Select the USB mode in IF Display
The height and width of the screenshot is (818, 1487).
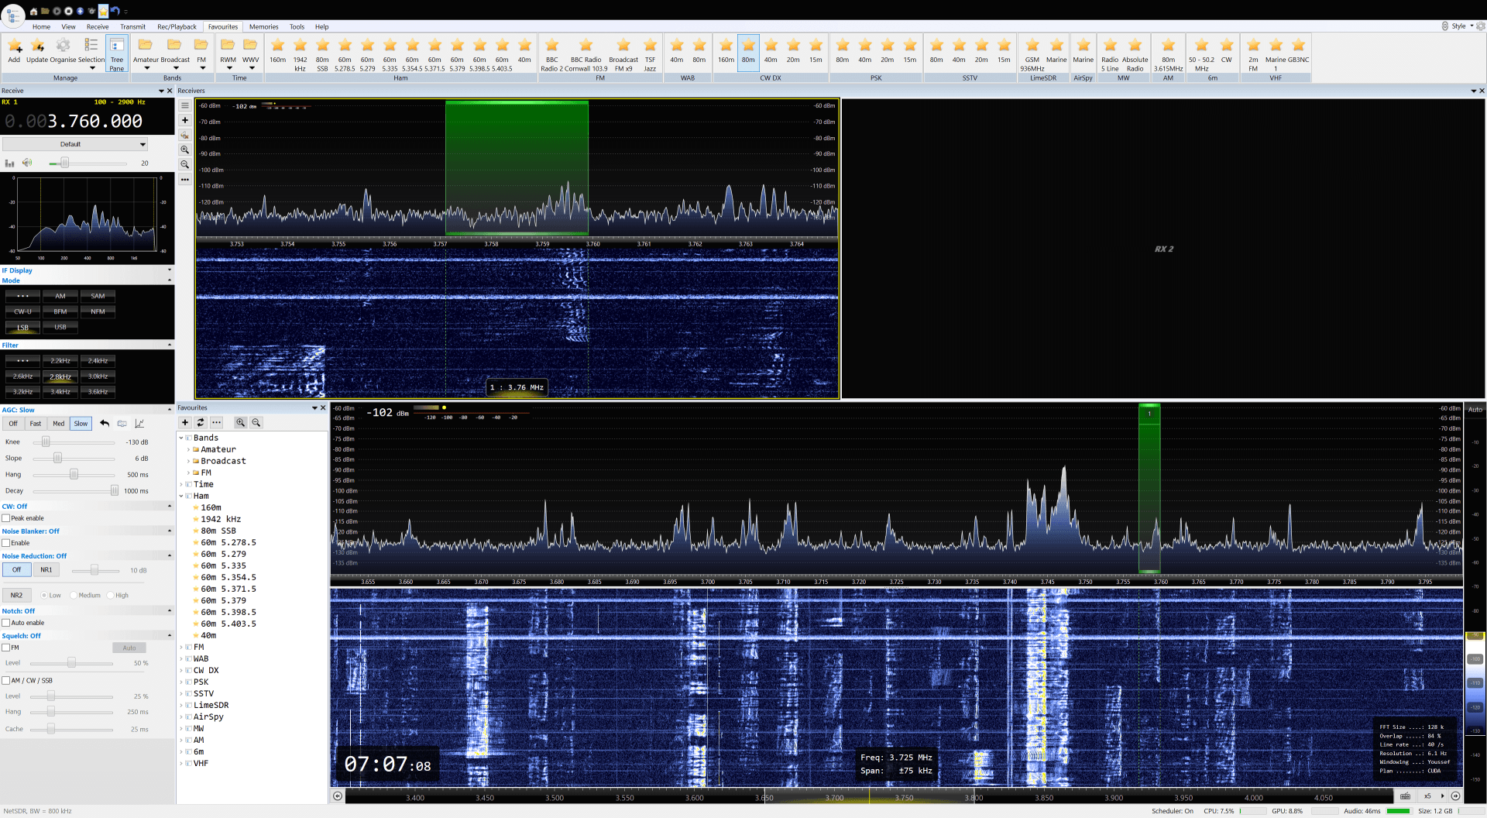click(60, 327)
